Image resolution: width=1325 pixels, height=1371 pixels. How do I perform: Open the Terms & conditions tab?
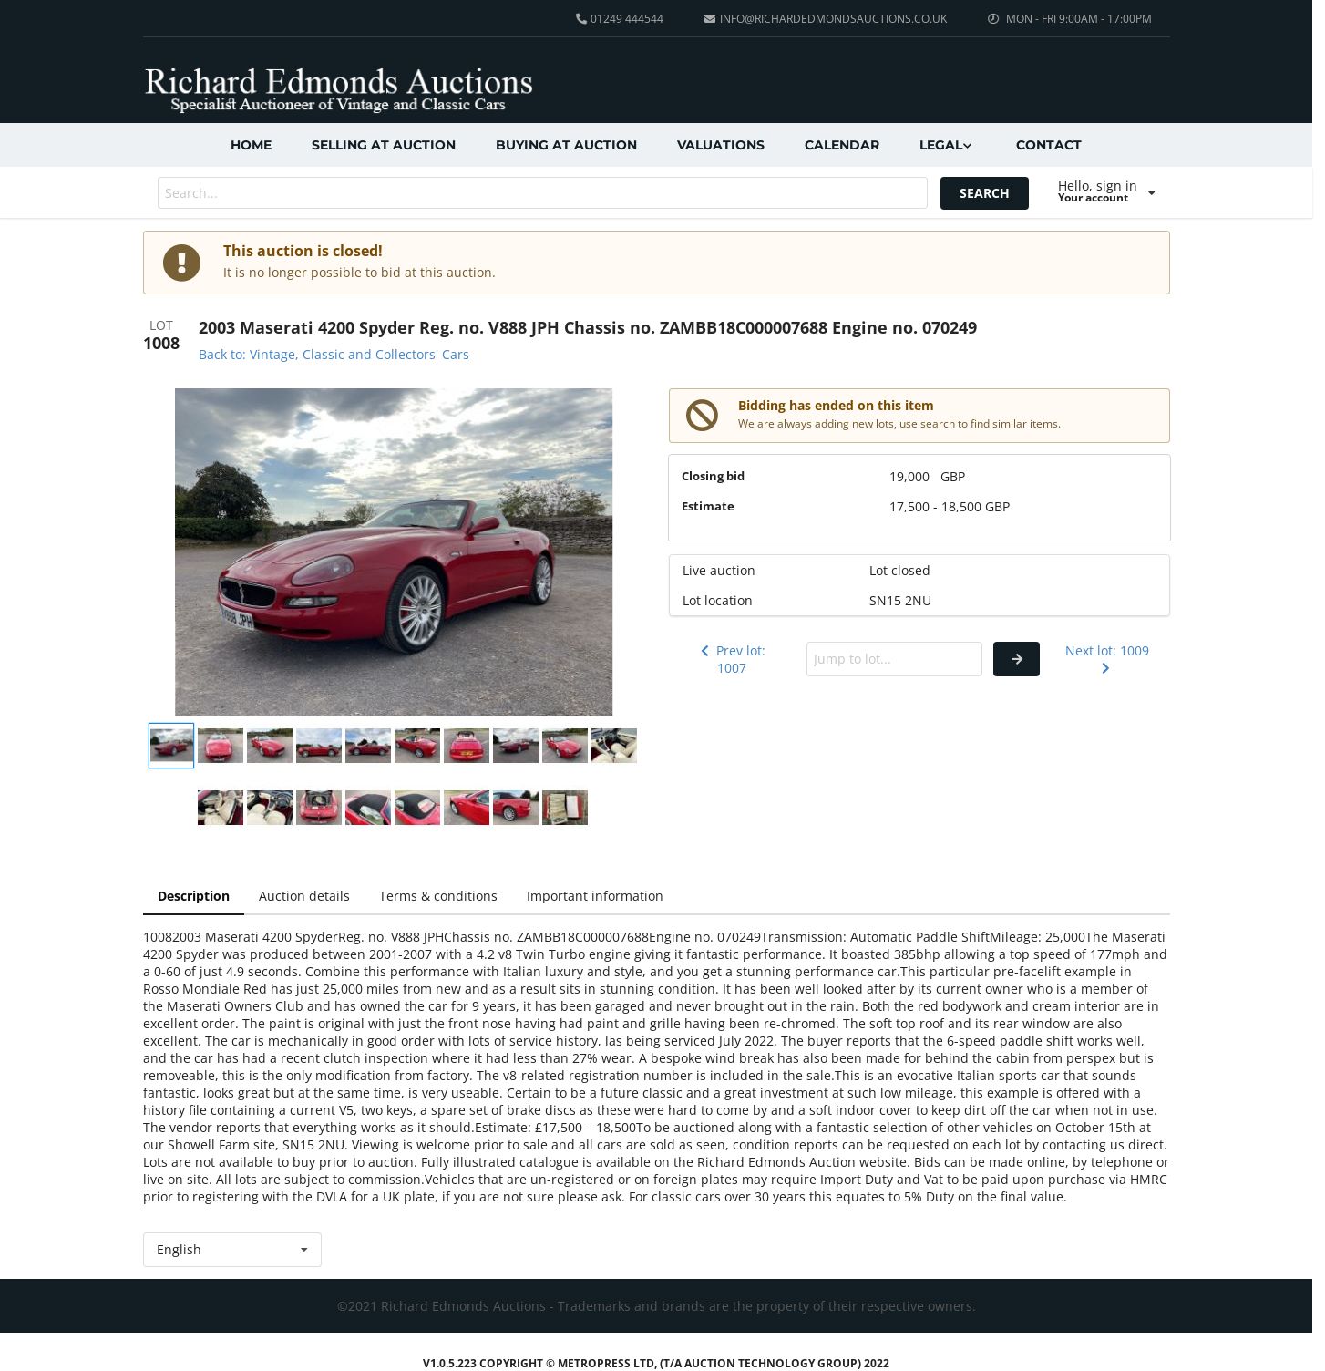(x=438, y=896)
